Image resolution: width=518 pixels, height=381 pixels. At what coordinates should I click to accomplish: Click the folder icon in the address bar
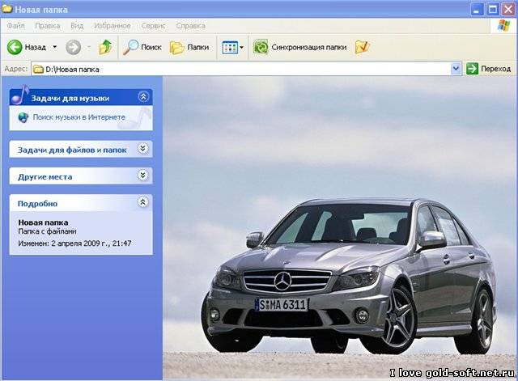click(x=39, y=69)
